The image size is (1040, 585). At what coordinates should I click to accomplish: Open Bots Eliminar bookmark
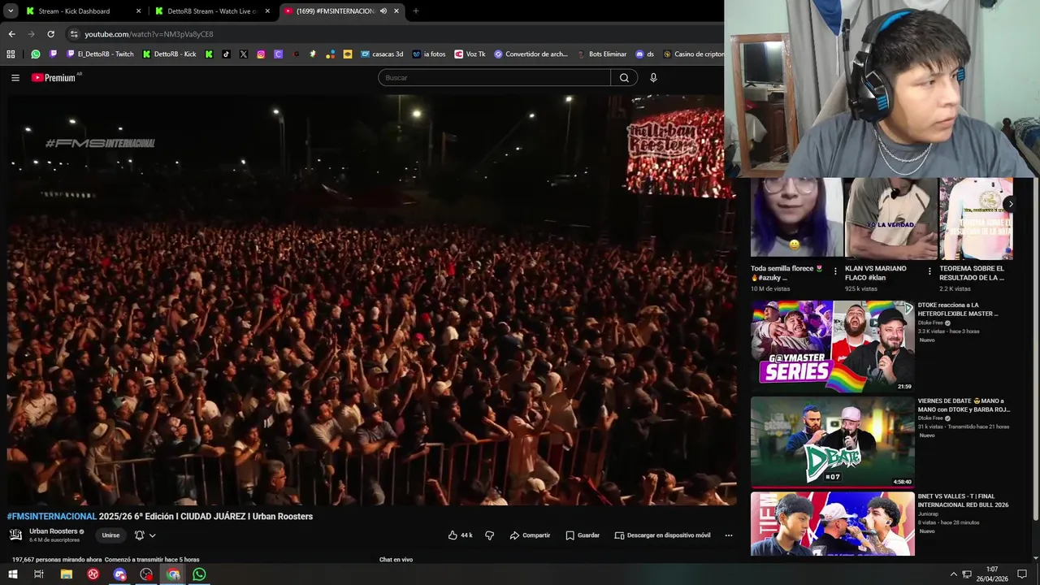[x=602, y=54]
